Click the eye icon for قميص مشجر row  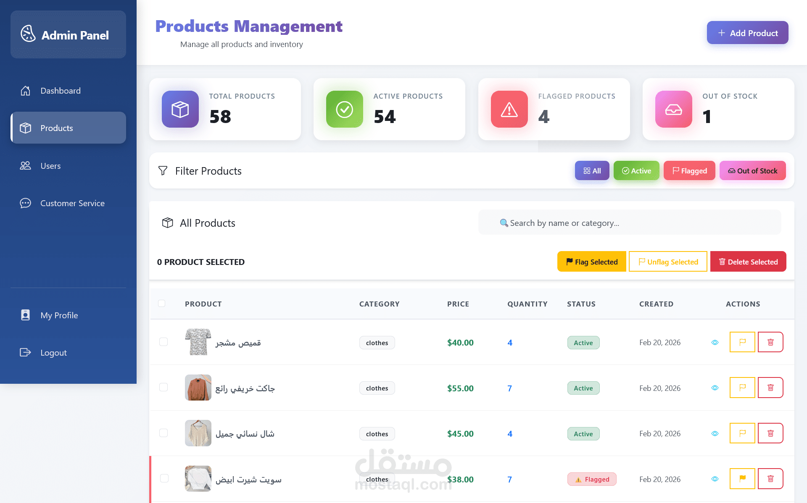tap(715, 343)
